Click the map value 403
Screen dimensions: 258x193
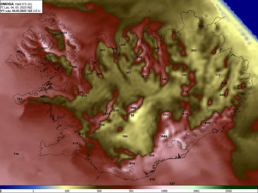[57, 34]
